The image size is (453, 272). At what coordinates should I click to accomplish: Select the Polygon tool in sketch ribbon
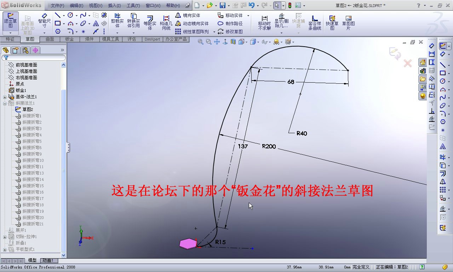point(57,31)
